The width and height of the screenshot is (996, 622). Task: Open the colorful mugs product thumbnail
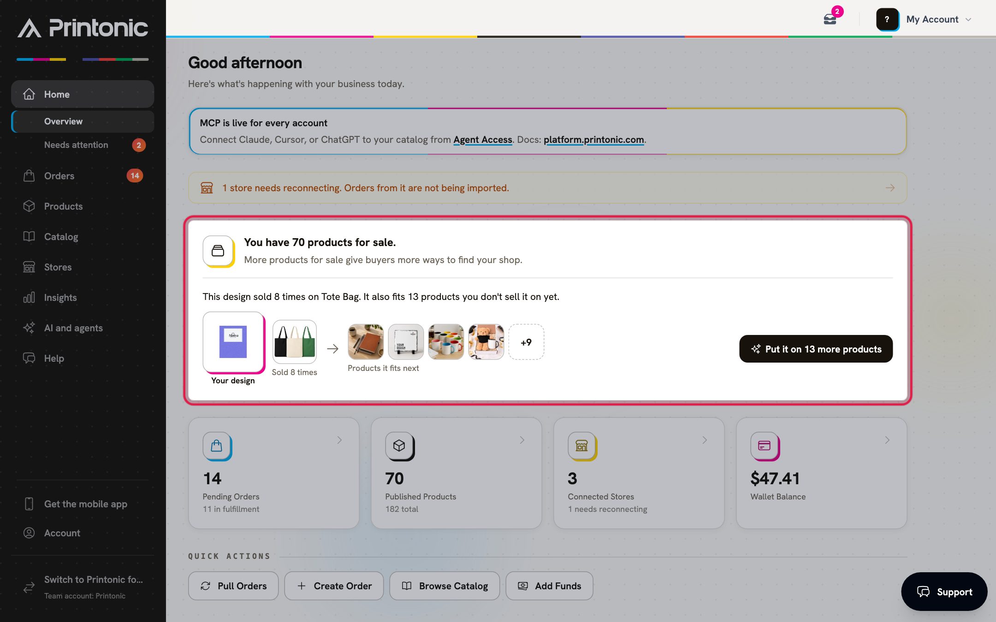(446, 342)
